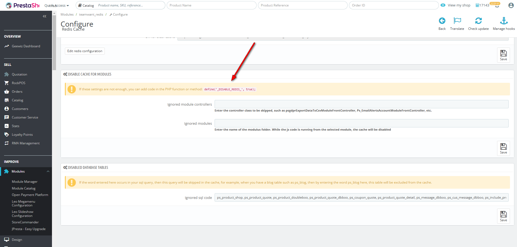The width and height of the screenshot is (517, 247).
Task: Click the Quotation puzzle icon
Action: (7, 74)
